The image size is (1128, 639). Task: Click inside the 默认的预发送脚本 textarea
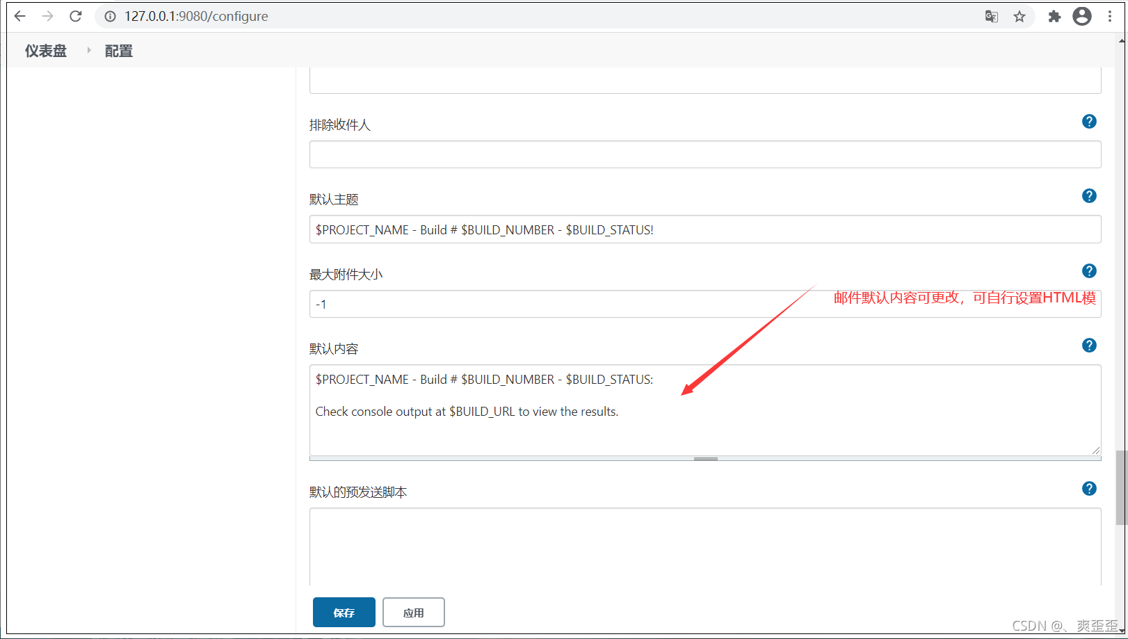click(x=705, y=547)
